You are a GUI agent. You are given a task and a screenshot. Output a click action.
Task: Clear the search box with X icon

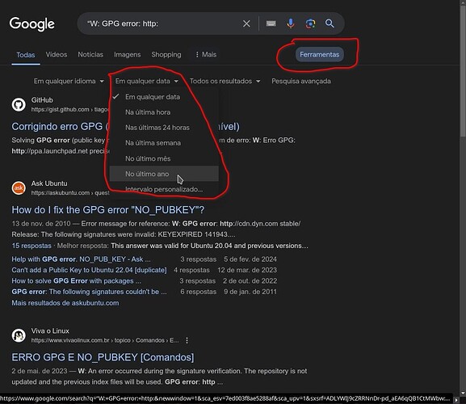(x=246, y=23)
